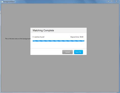Click the empty white space under progress bar

58,45
